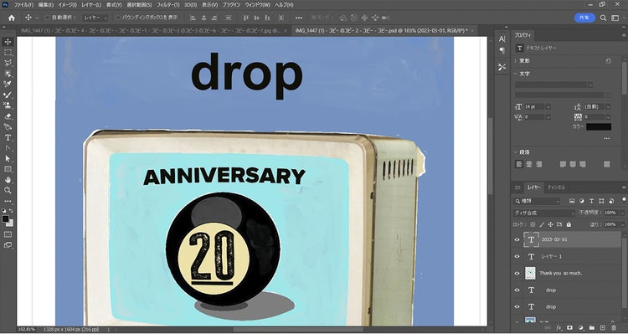The width and height of the screenshot is (628, 334).
Task: Add a layer mask icon
Action: [x=570, y=327]
